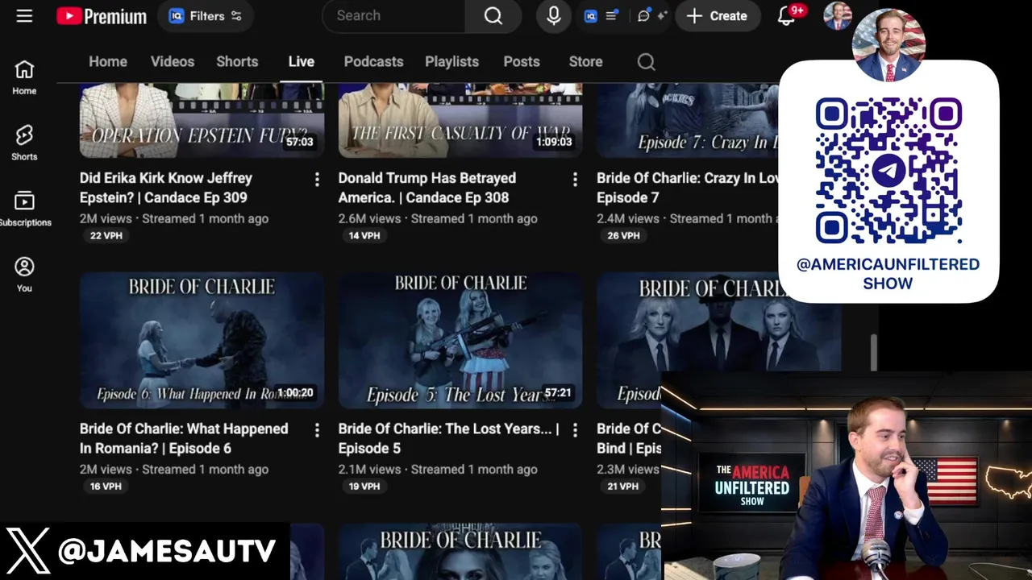The height and width of the screenshot is (580, 1032).
Task: Open options menu for Ep 309 video
Action: click(x=317, y=180)
